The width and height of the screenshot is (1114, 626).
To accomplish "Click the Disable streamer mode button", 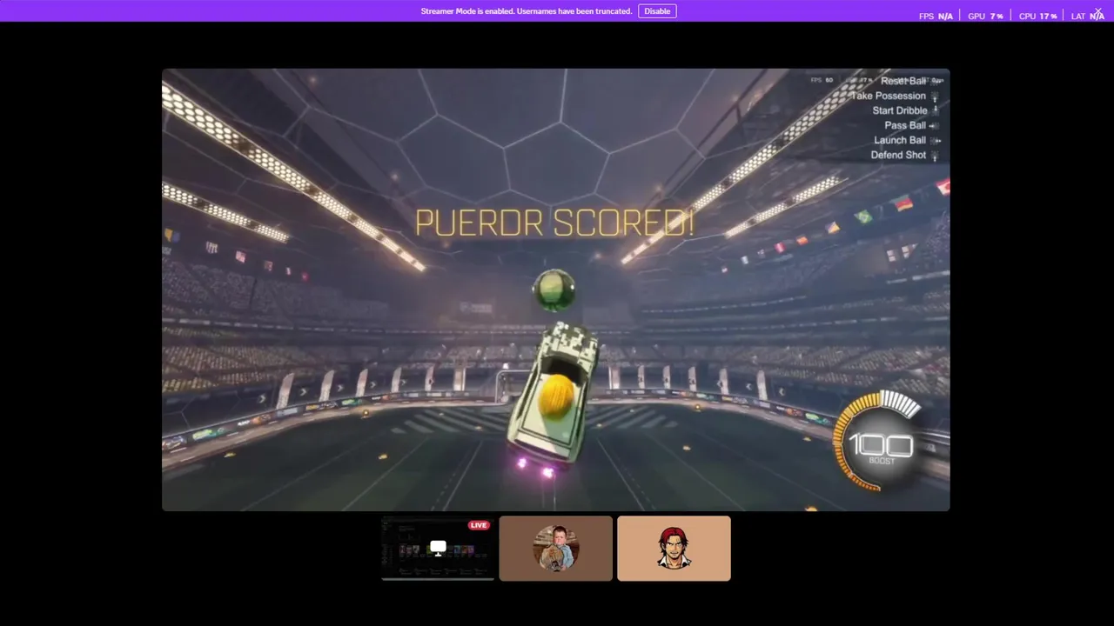I will pyautogui.click(x=657, y=11).
